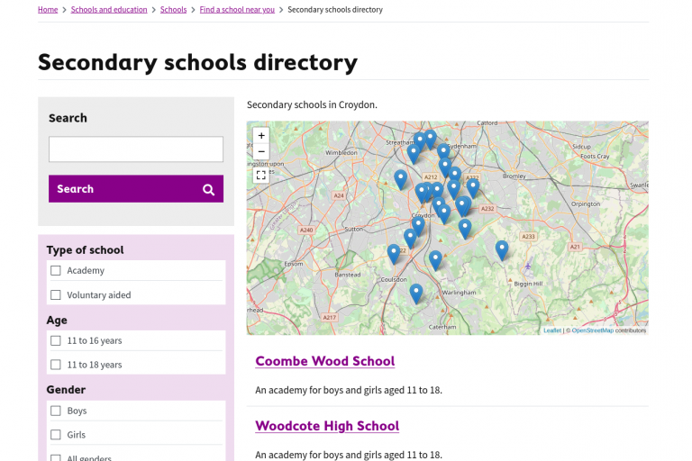Enable the 11 to 16 years filter
This screenshot has height=461, width=692.
pyautogui.click(x=56, y=340)
